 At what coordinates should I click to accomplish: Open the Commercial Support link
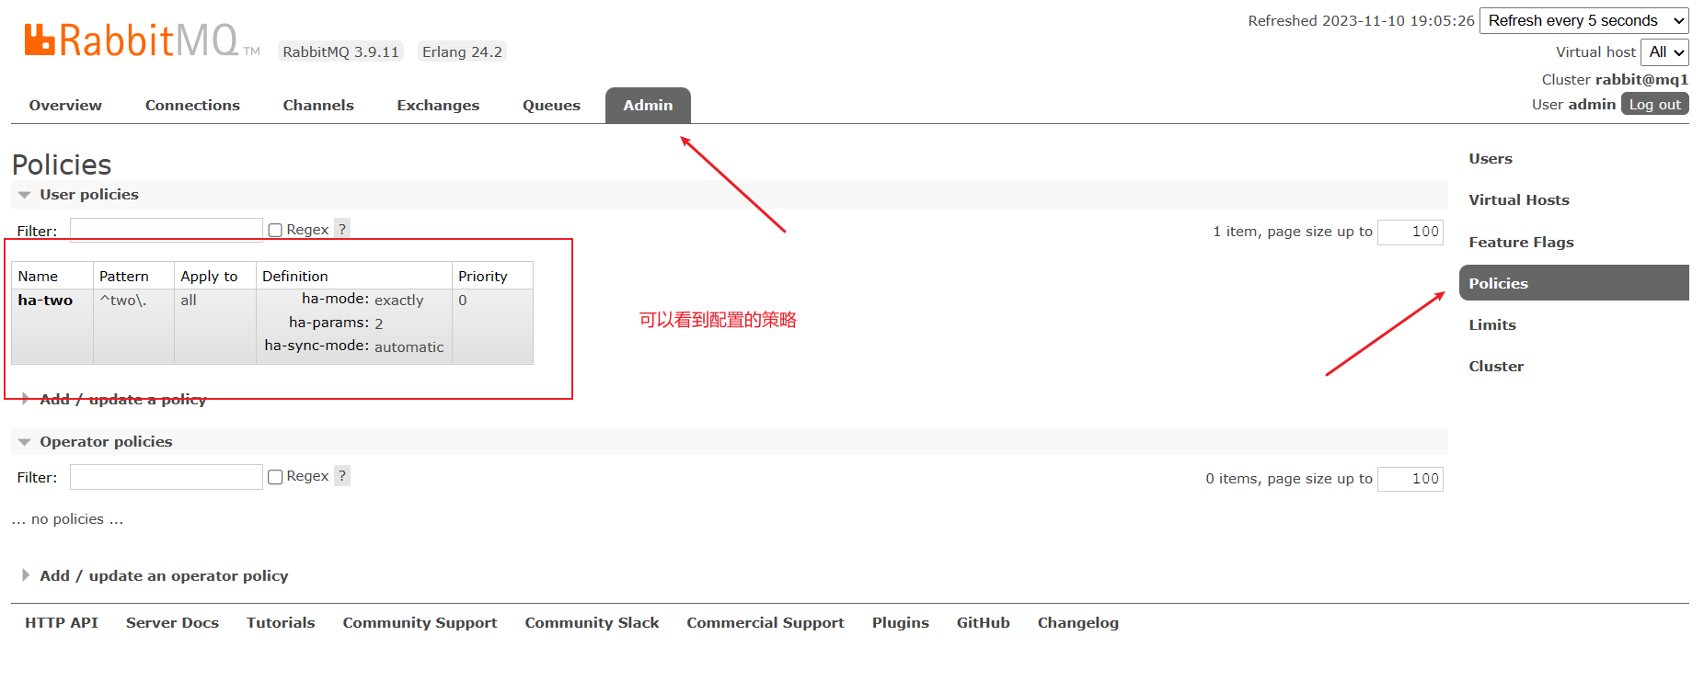(x=766, y=622)
